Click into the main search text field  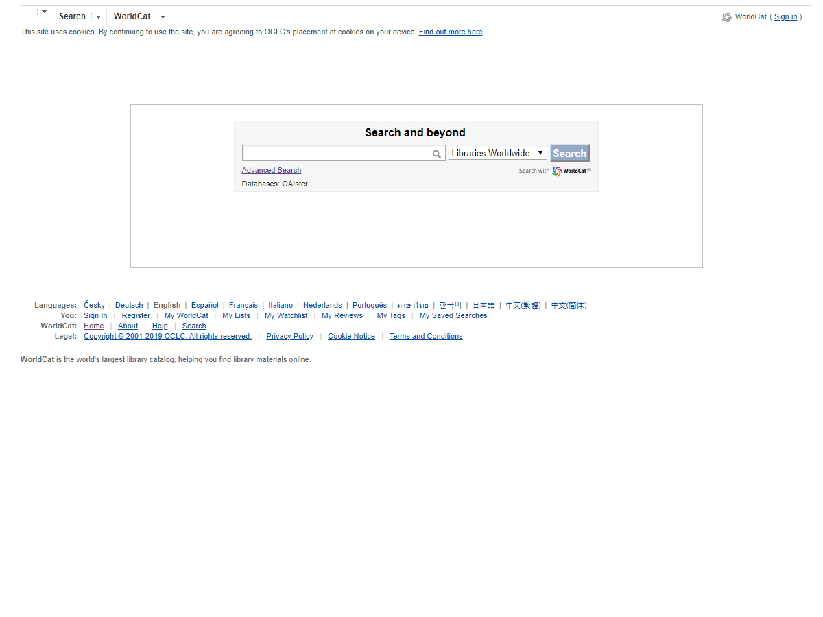click(336, 154)
